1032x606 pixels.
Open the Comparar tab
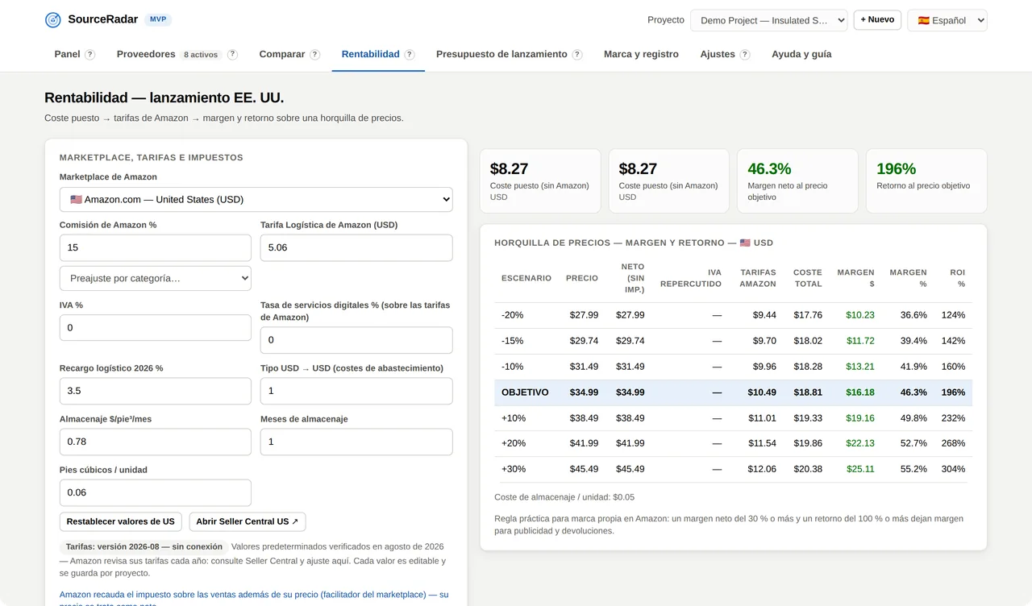(x=281, y=54)
